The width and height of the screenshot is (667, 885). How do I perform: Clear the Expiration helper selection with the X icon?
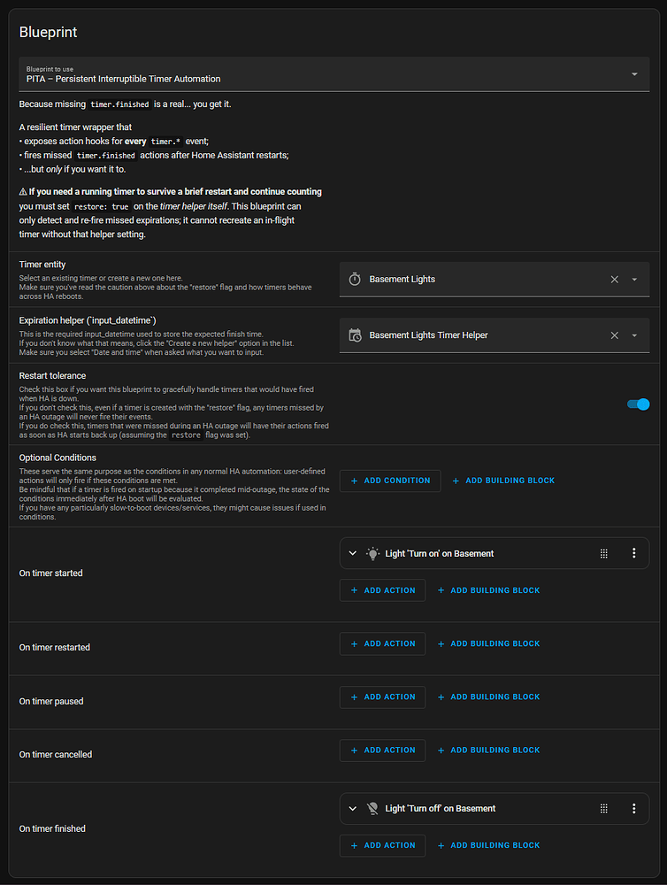coord(614,335)
